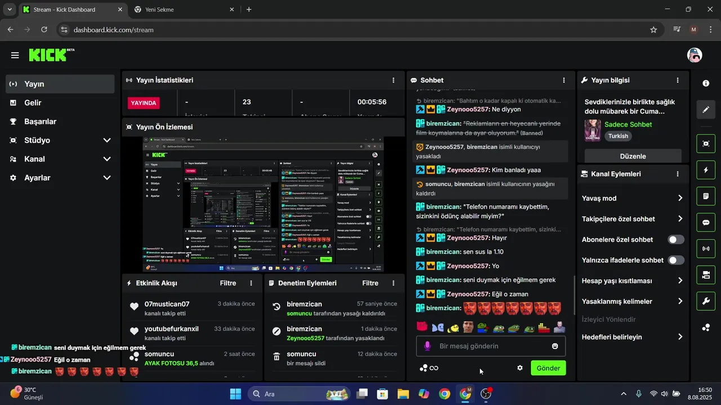Open Yavaş mod options
This screenshot has height=405, width=721.
tap(633, 198)
